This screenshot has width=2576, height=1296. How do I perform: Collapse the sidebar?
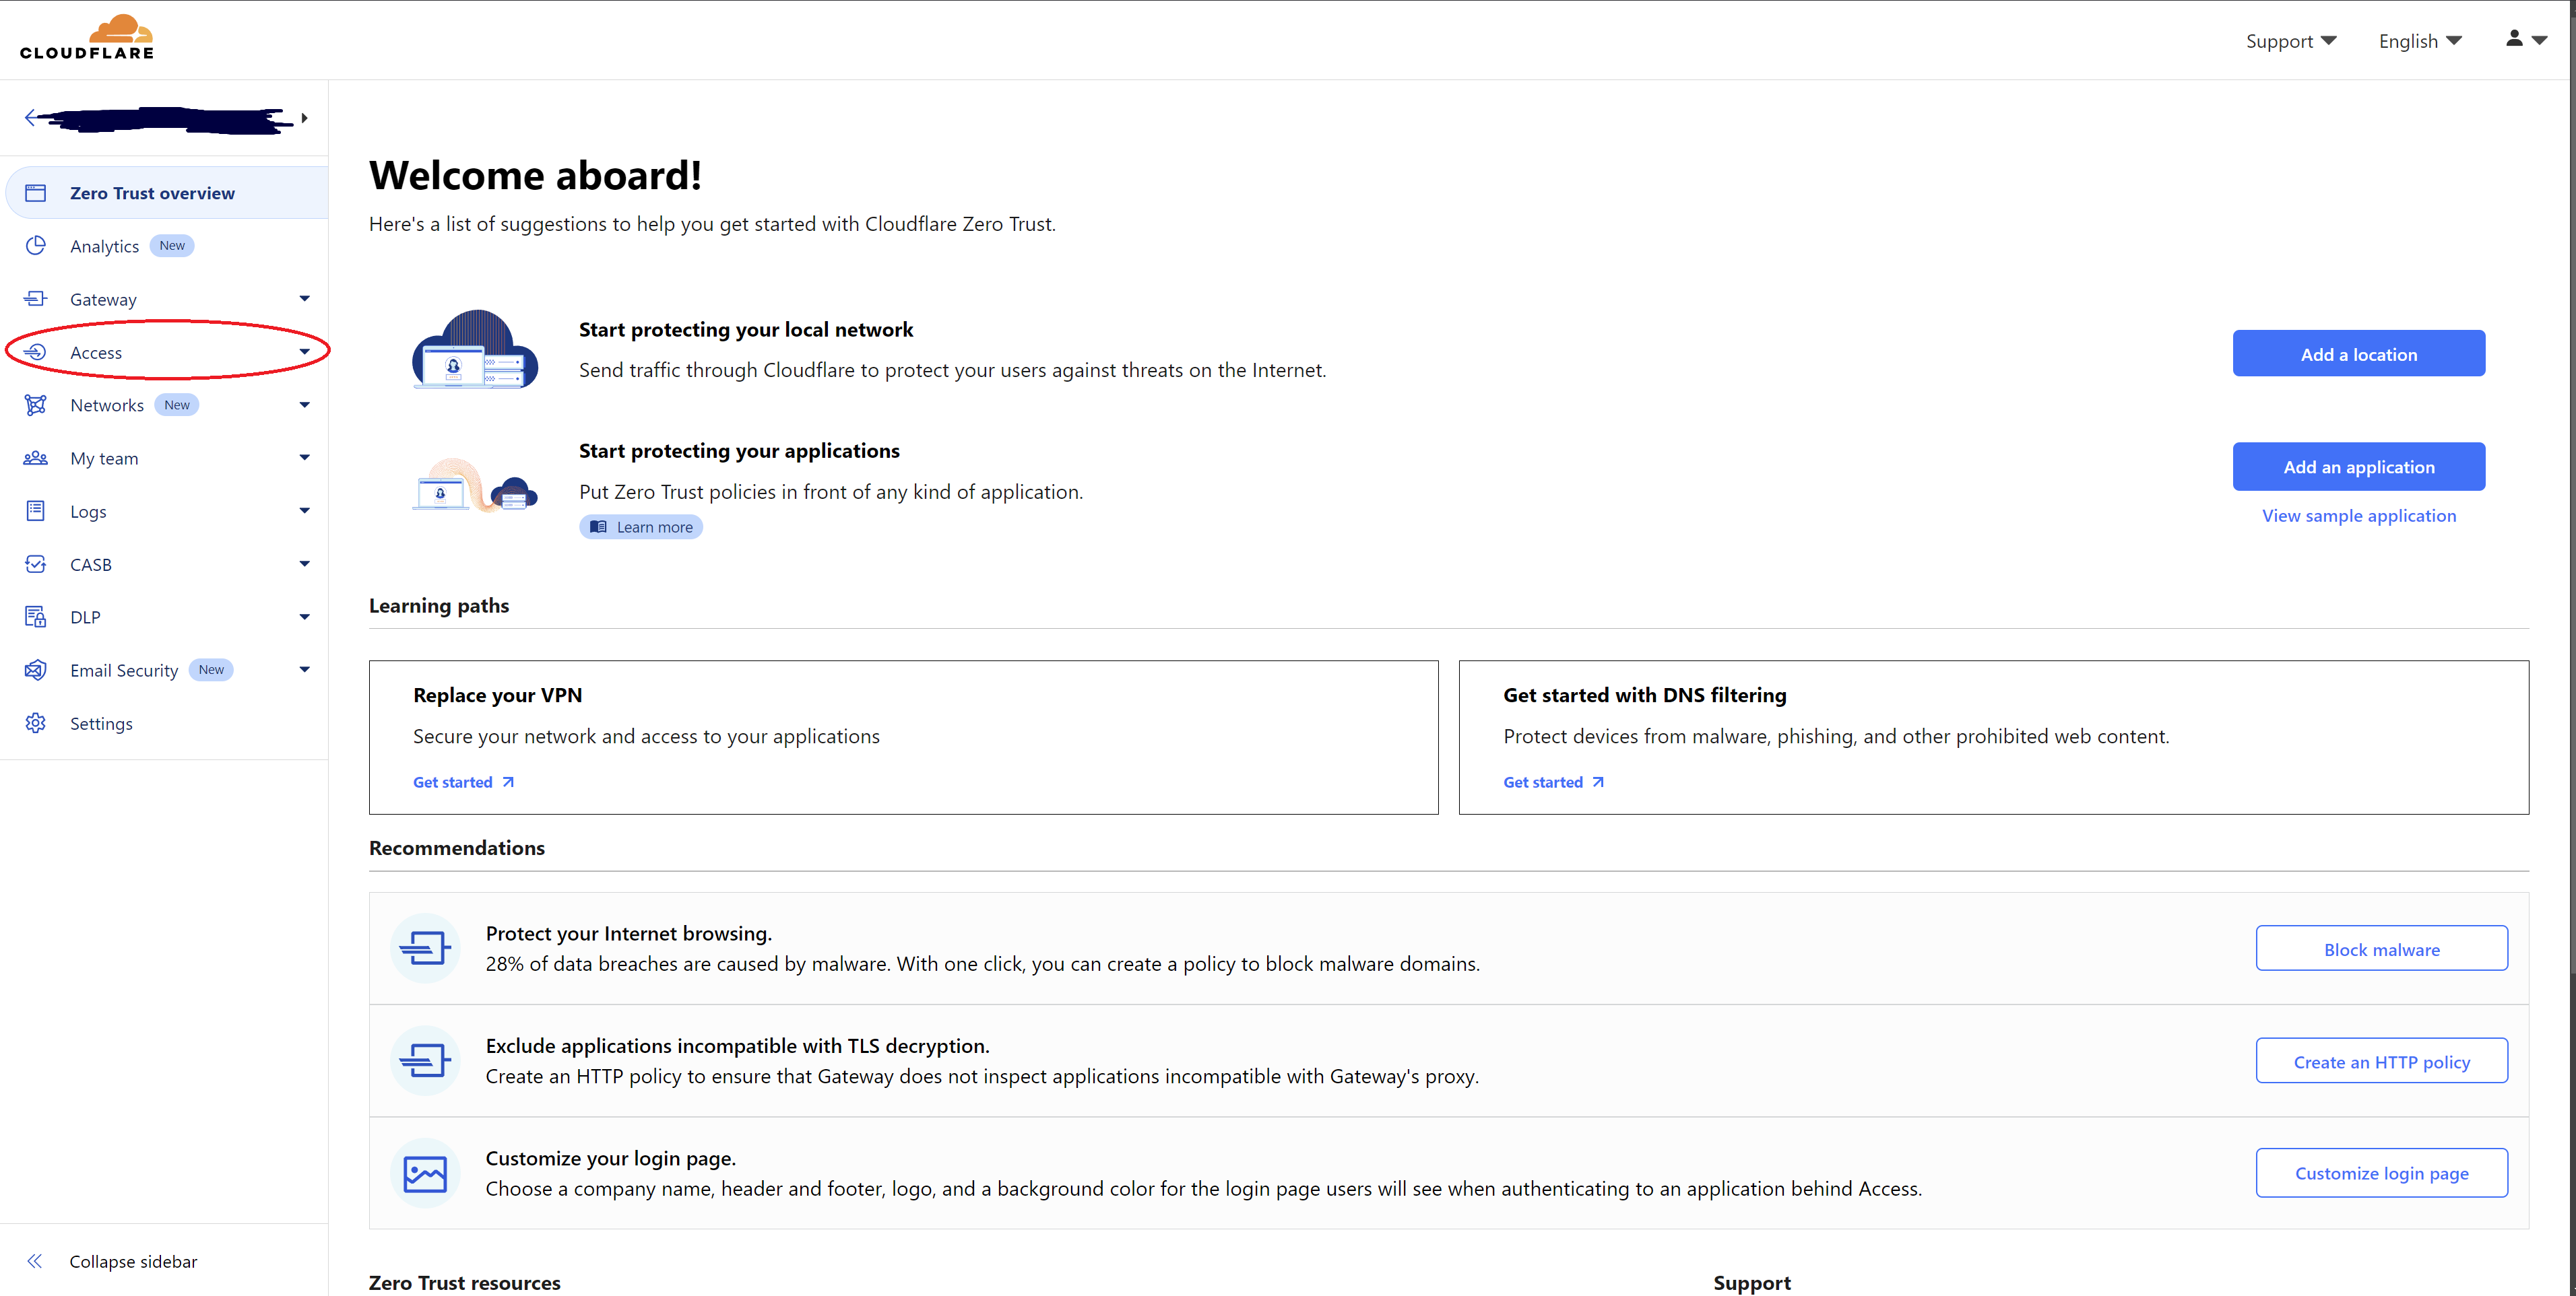click(132, 1261)
